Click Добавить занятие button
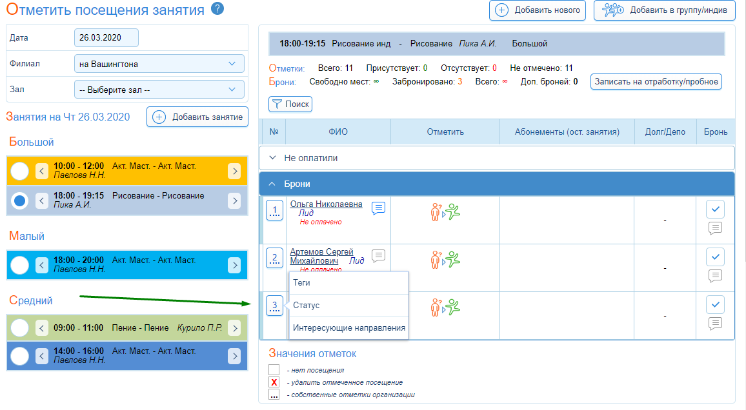 (x=197, y=117)
